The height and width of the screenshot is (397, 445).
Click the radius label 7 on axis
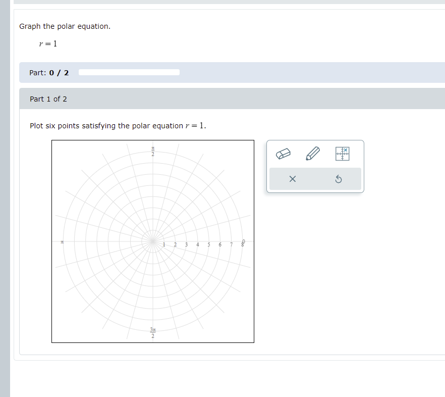(x=231, y=244)
